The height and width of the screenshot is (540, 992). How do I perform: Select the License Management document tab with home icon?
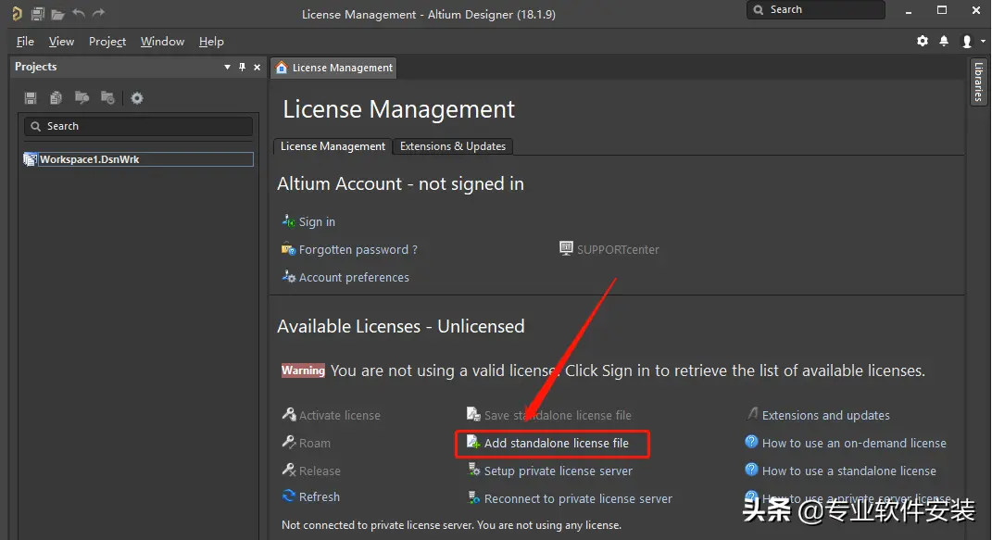(x=334, y=68)
